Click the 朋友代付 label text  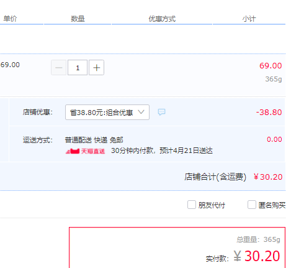tap(212, 205)
